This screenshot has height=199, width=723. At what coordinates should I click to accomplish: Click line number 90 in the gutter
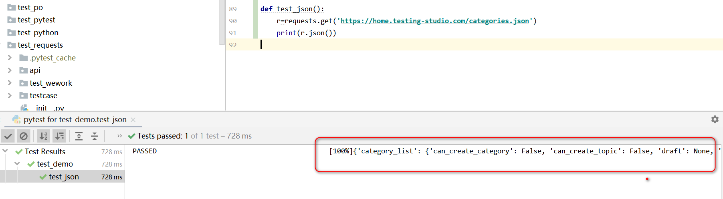coord(233,21)
